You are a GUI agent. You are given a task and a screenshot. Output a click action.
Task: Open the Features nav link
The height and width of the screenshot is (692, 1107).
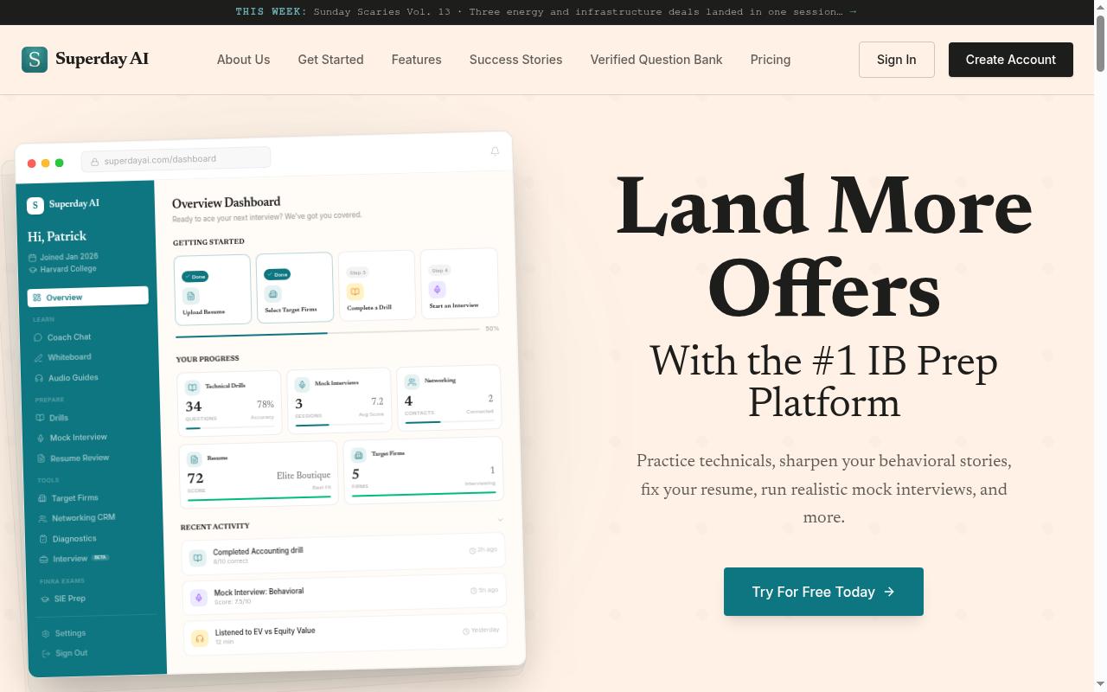click(x=416, y=60)
